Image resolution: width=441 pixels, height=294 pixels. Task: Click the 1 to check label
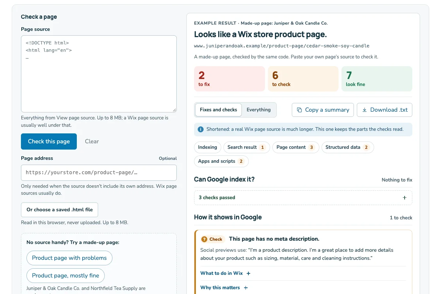coord(401,218)
